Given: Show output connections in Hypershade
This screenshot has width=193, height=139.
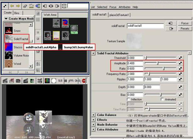Looking at the screenshot, I should 57,6.
